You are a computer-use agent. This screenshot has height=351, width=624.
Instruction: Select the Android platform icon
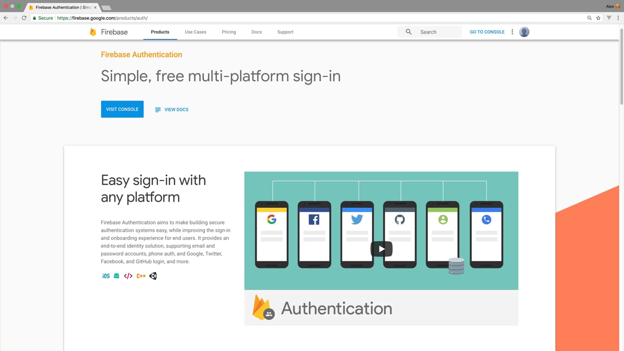117,276
